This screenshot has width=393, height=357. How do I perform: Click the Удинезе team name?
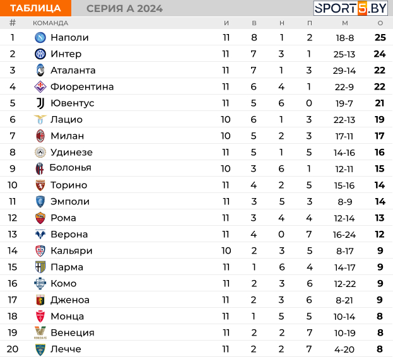pos(72,152)
